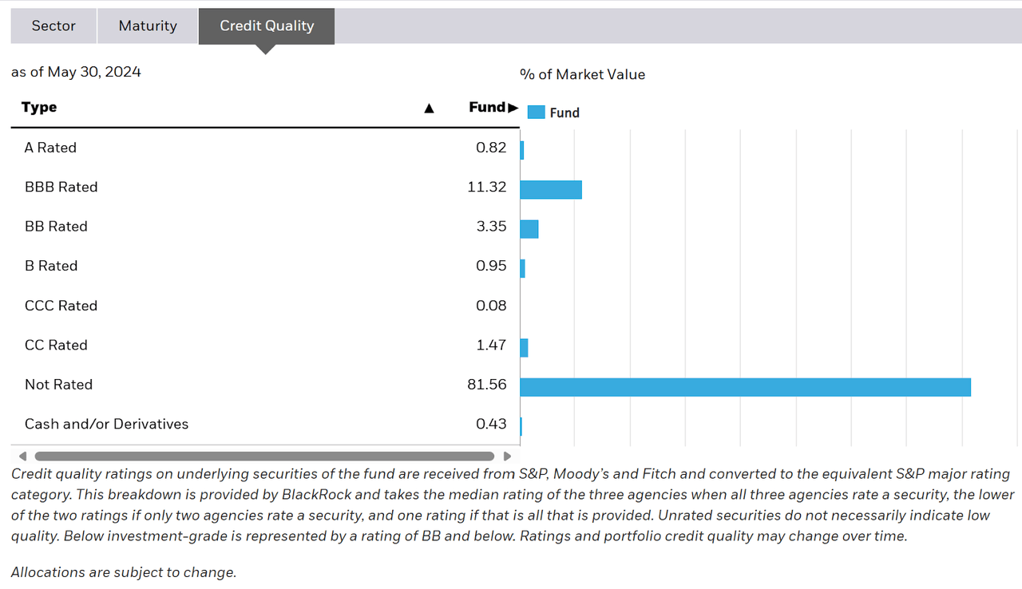Select the 'BB Rated' row label
Viewport: 1022px width, 589px height.
(x=56, y=227)
